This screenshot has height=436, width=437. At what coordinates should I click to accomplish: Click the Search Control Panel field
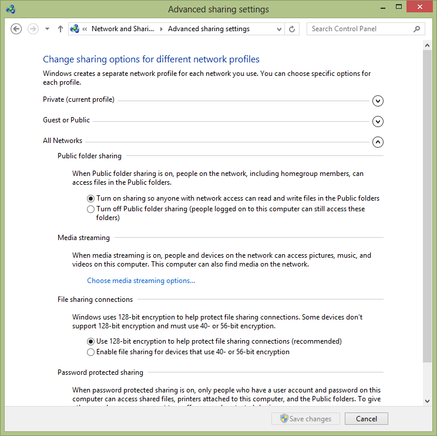[x=358, y=29]
